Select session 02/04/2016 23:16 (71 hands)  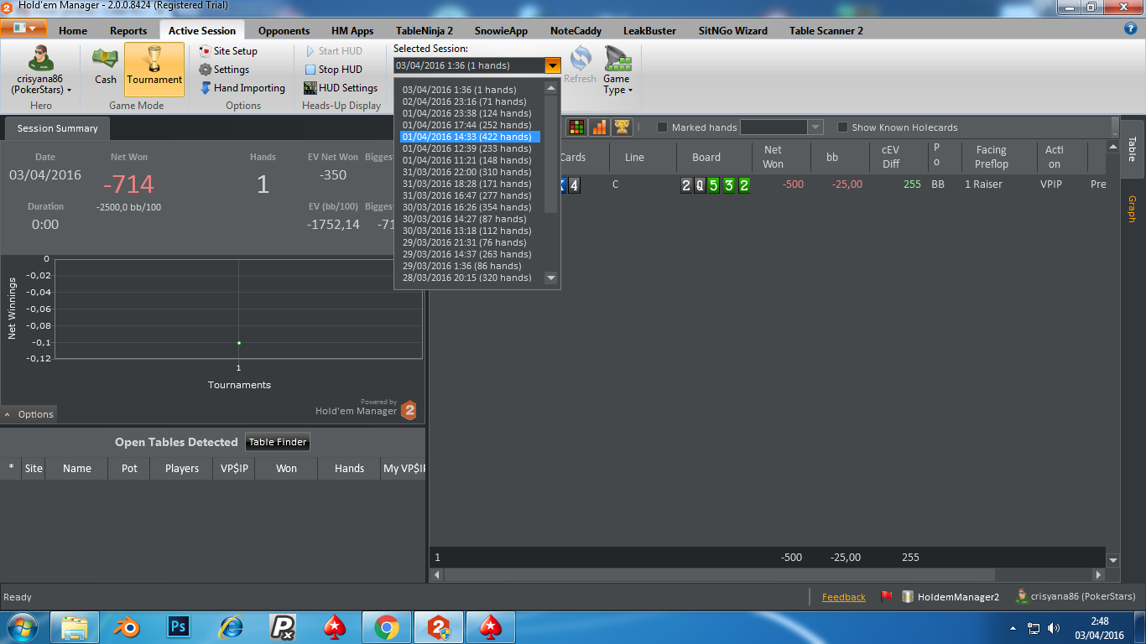pos(470,101)
